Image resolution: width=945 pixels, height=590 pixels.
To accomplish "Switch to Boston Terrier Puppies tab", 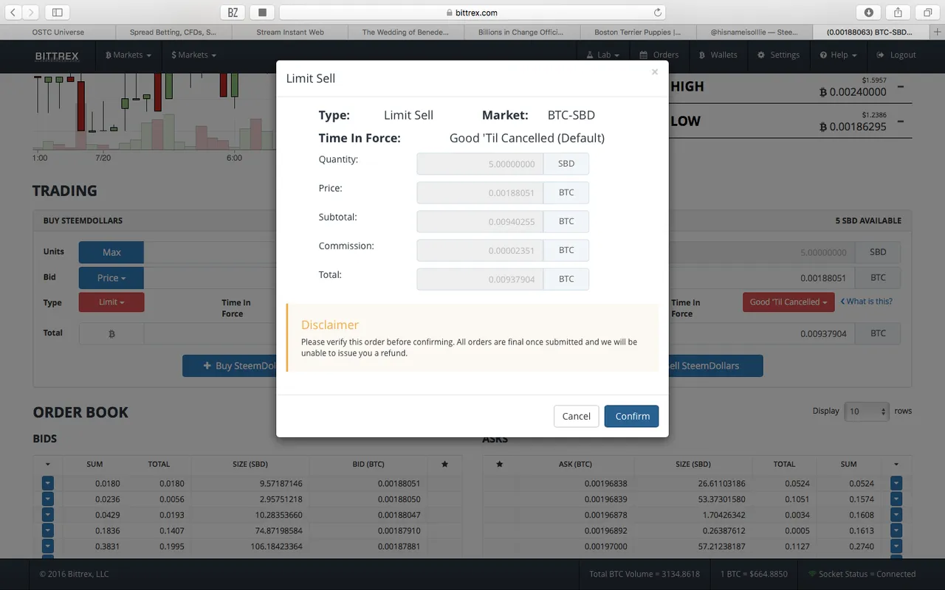I will point(638,32).
